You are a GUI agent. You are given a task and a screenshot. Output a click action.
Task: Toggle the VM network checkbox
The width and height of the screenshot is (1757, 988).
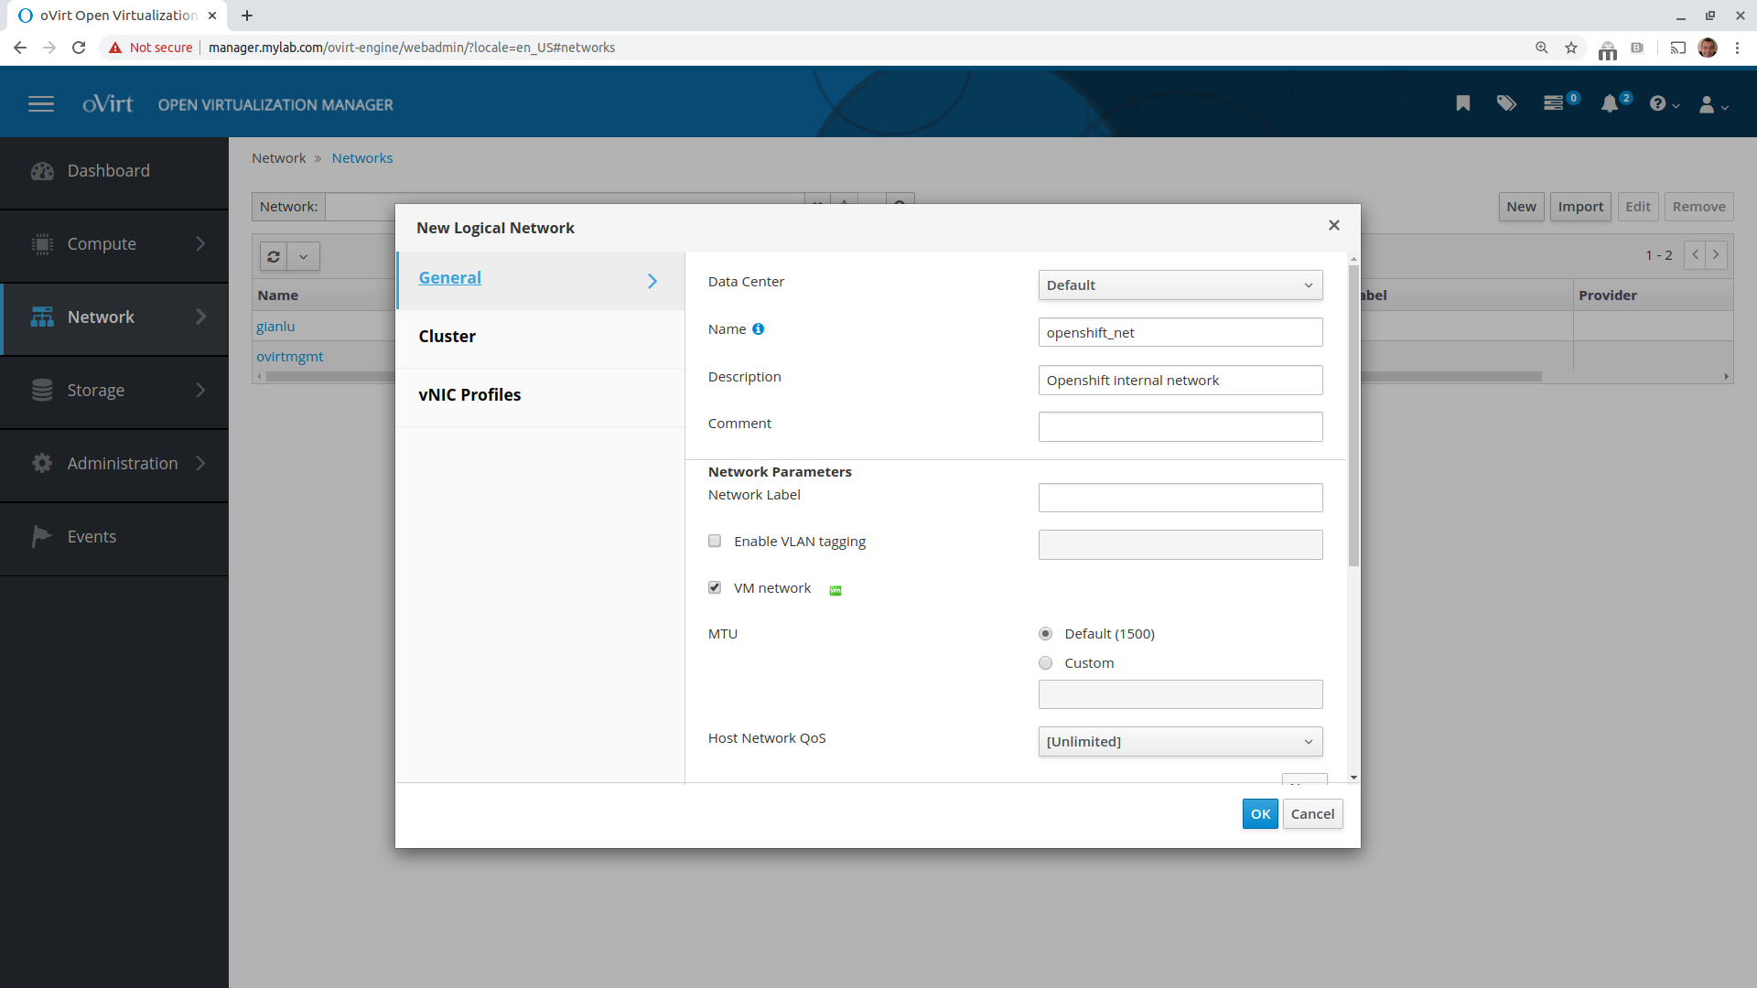[x=715, y=587]
